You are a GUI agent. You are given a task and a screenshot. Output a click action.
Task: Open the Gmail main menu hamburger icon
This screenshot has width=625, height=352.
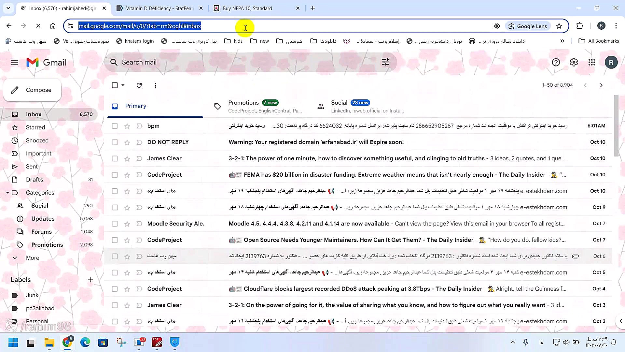15,62
